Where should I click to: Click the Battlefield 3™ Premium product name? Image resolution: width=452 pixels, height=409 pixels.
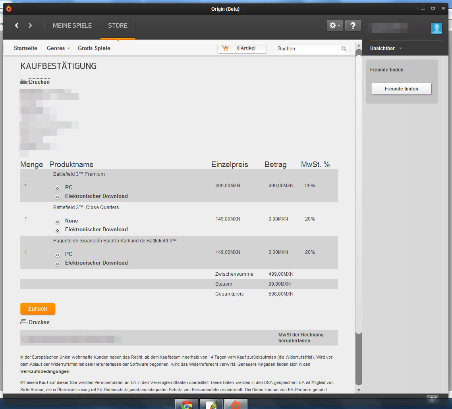[79, 174]
